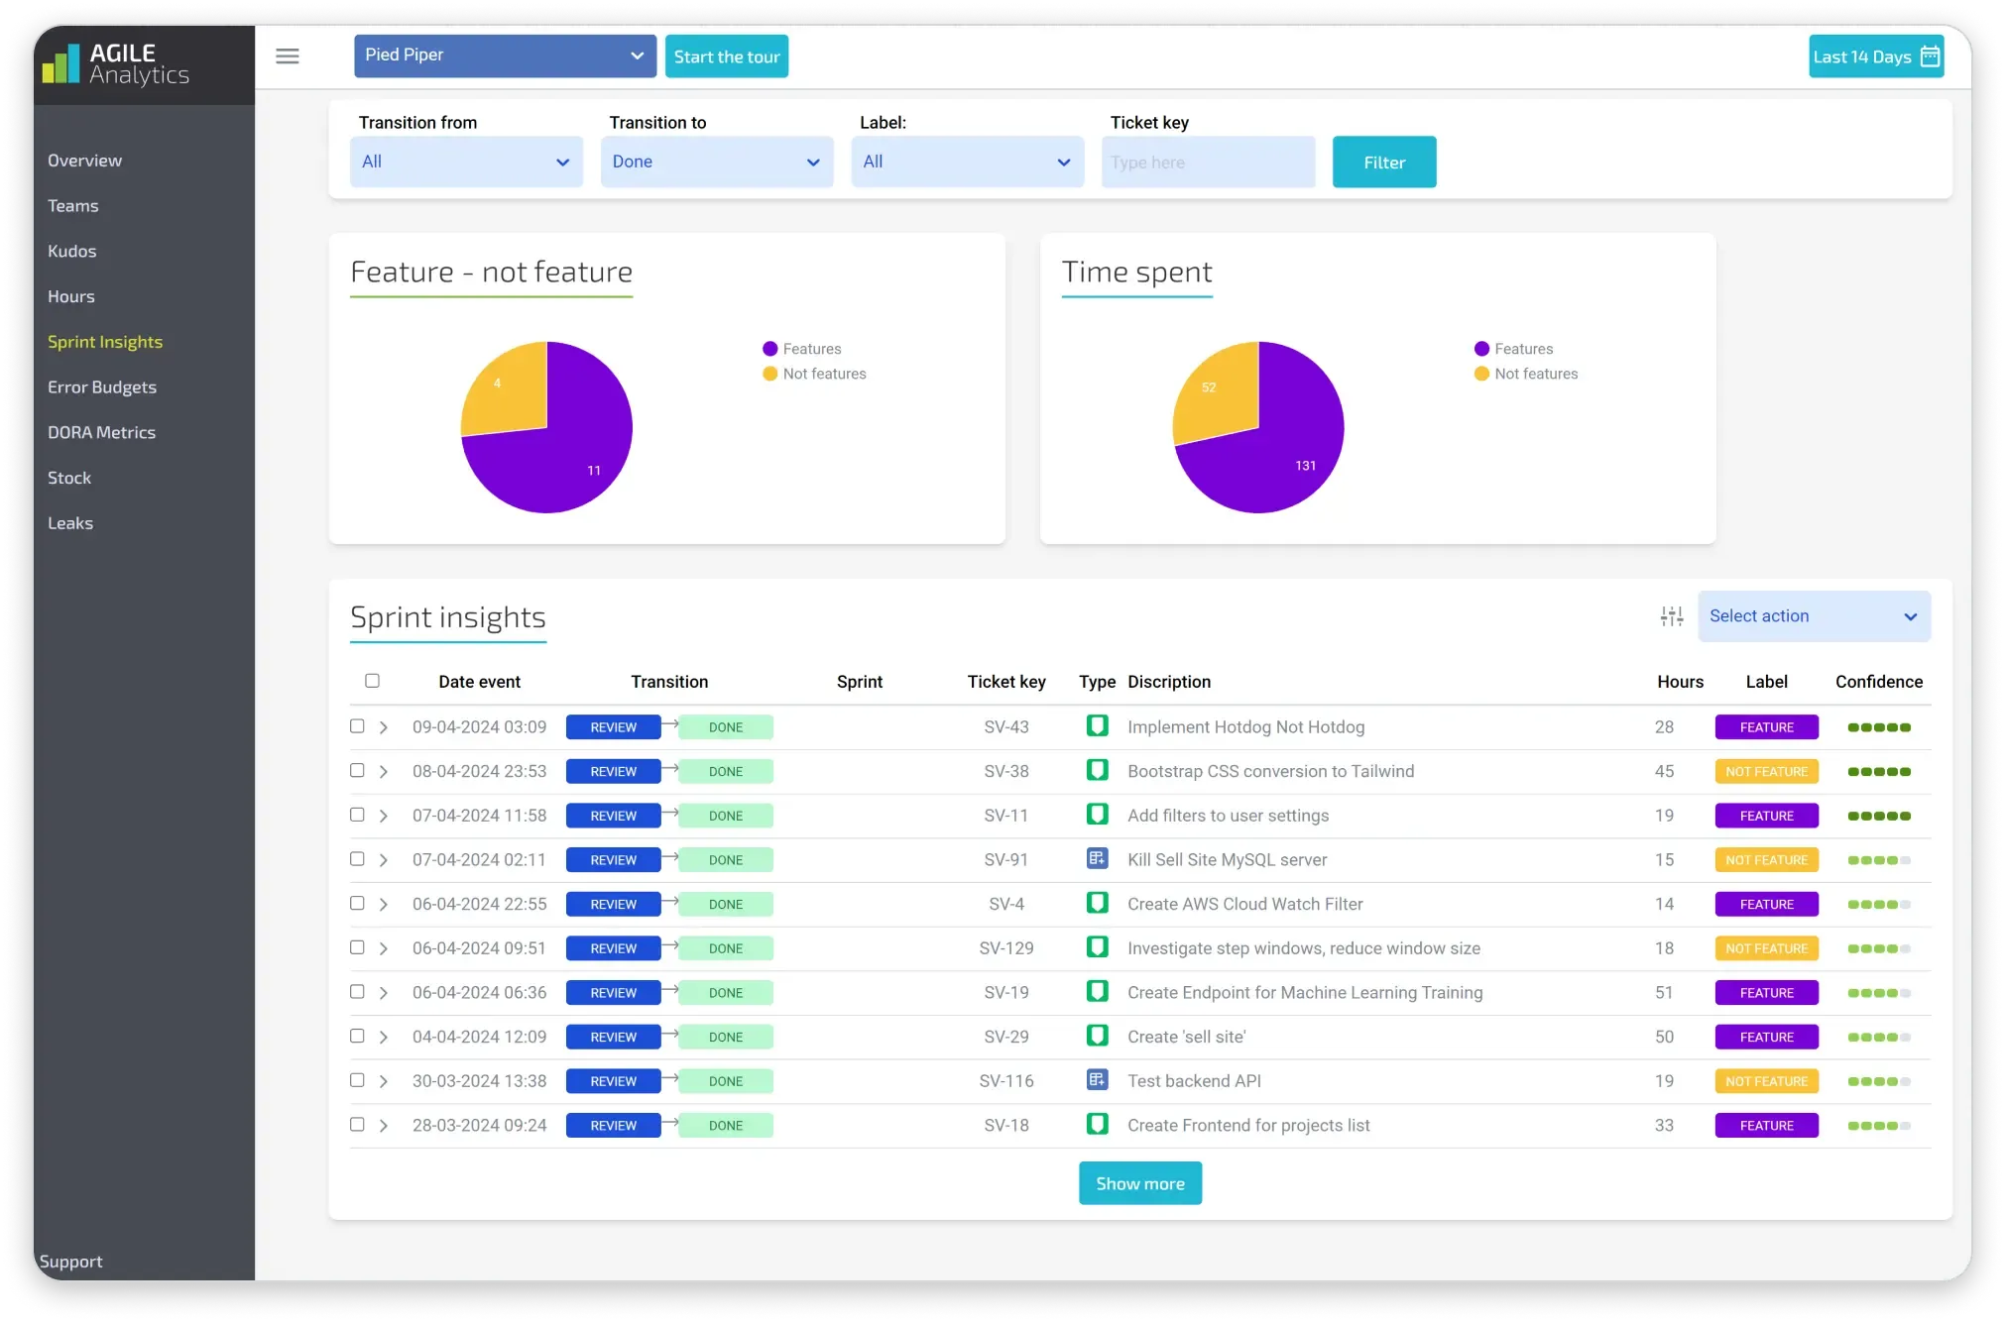Toggle the checkbox for SV-43 row
This screenshot has height=1322, width=2005.
pos(356,726)
